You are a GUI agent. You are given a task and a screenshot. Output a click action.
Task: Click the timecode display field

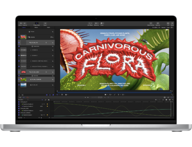coord(97,97)
